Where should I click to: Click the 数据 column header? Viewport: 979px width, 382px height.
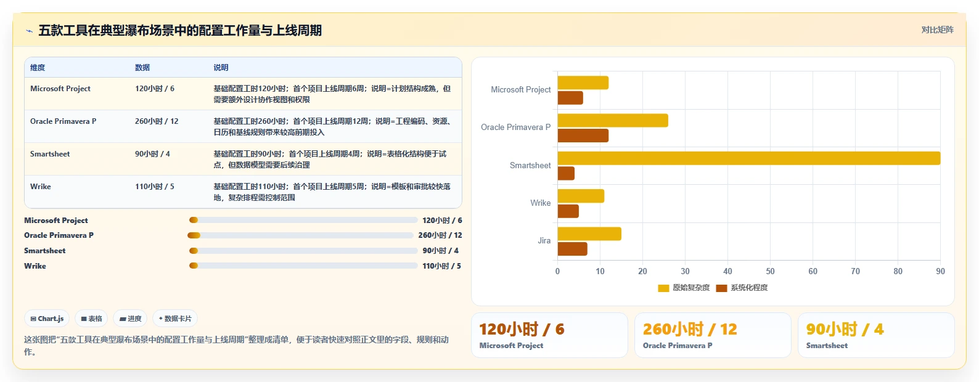142,68
